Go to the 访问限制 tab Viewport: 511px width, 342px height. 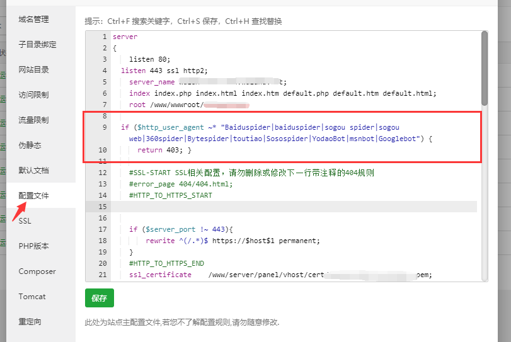(x=33, y=95)
